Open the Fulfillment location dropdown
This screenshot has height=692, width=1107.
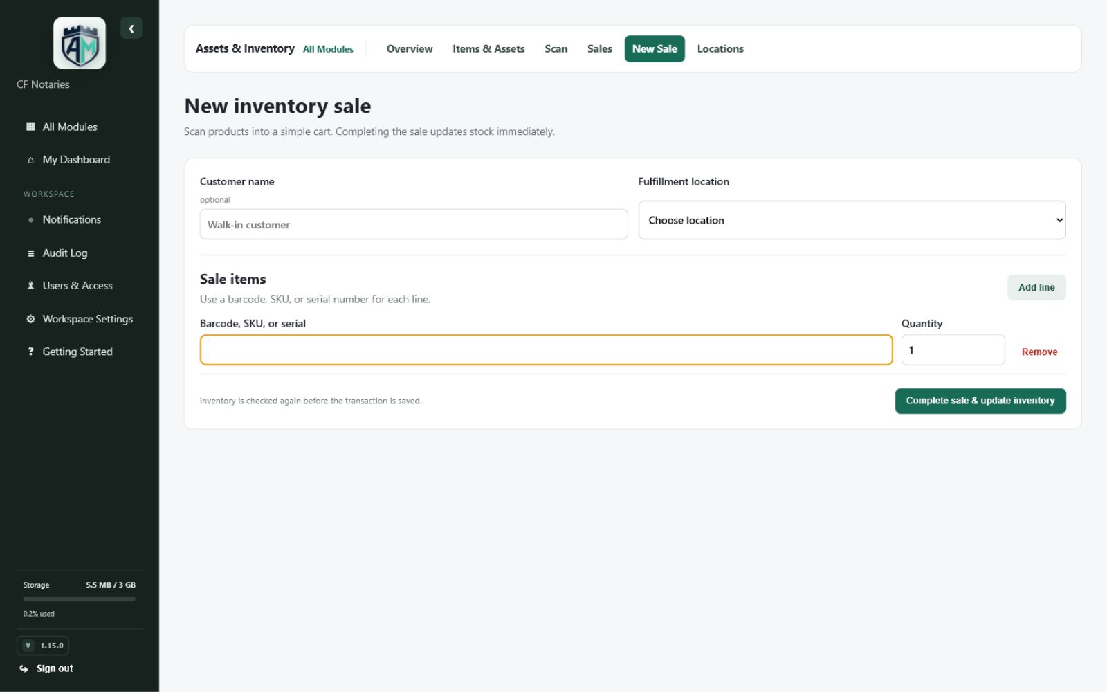[852, 220]
